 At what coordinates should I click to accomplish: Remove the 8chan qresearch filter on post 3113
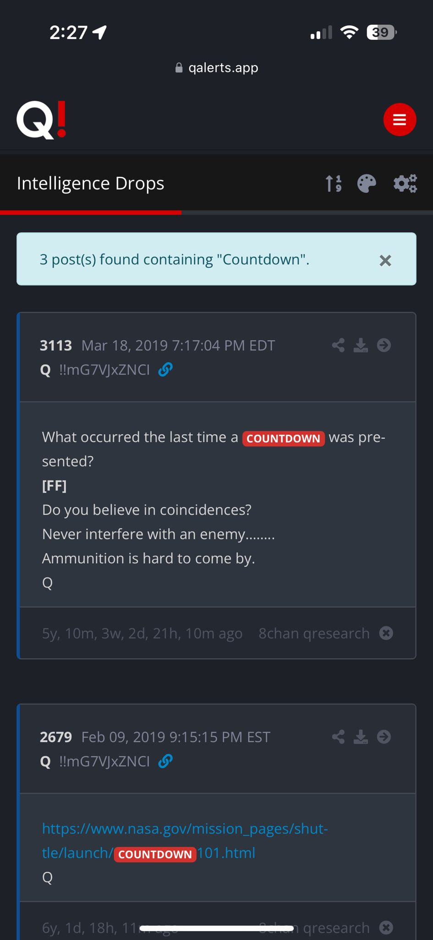pyautogui.click(x=386, y=633)
